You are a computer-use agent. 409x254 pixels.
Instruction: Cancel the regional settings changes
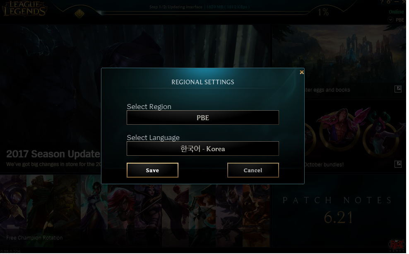[253, 170]
